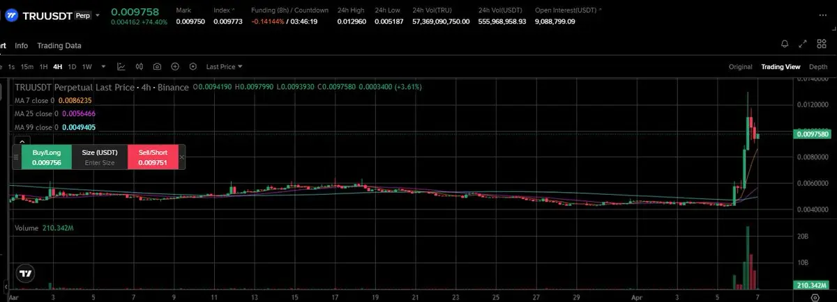Click the Sell/Short button at 0.009751
The image size is (837, 302).
153,157
